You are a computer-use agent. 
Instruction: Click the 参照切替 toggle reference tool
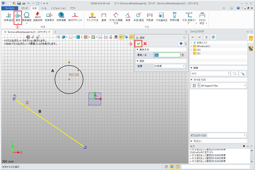click(174, 17)
